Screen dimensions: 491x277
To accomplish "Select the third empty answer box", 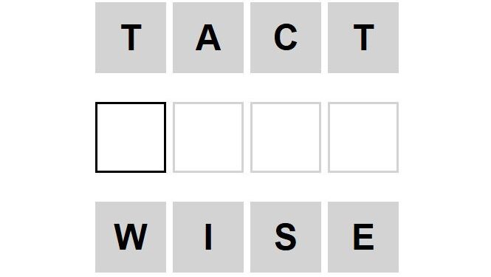I will tap(286, 137).
